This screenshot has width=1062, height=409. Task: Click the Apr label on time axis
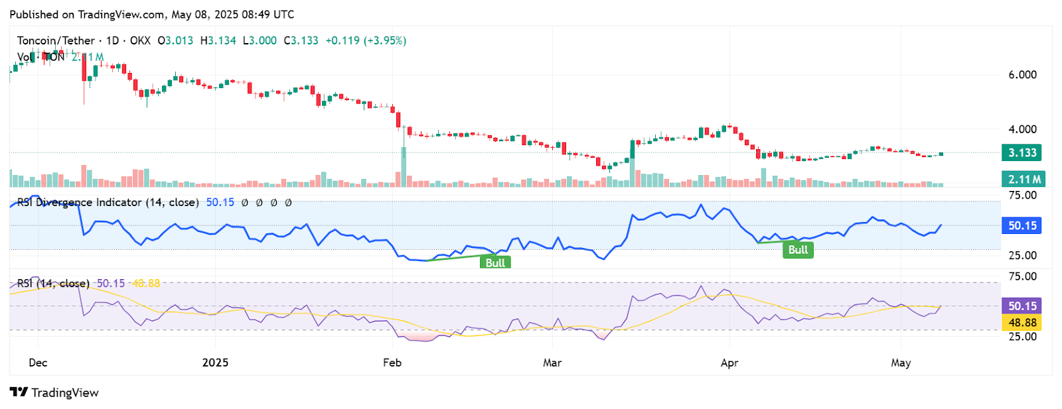pyautogui.click(x=729, y=363)
